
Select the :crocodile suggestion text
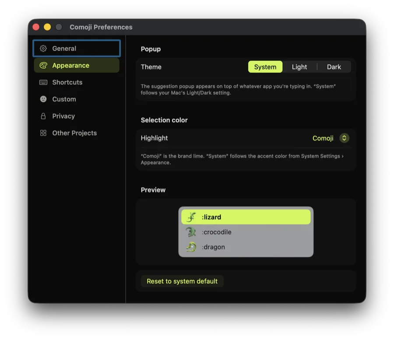(217, 232)
